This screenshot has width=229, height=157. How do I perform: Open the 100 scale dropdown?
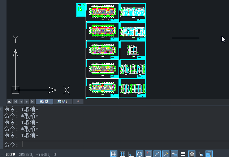click(x=10, y=154)
